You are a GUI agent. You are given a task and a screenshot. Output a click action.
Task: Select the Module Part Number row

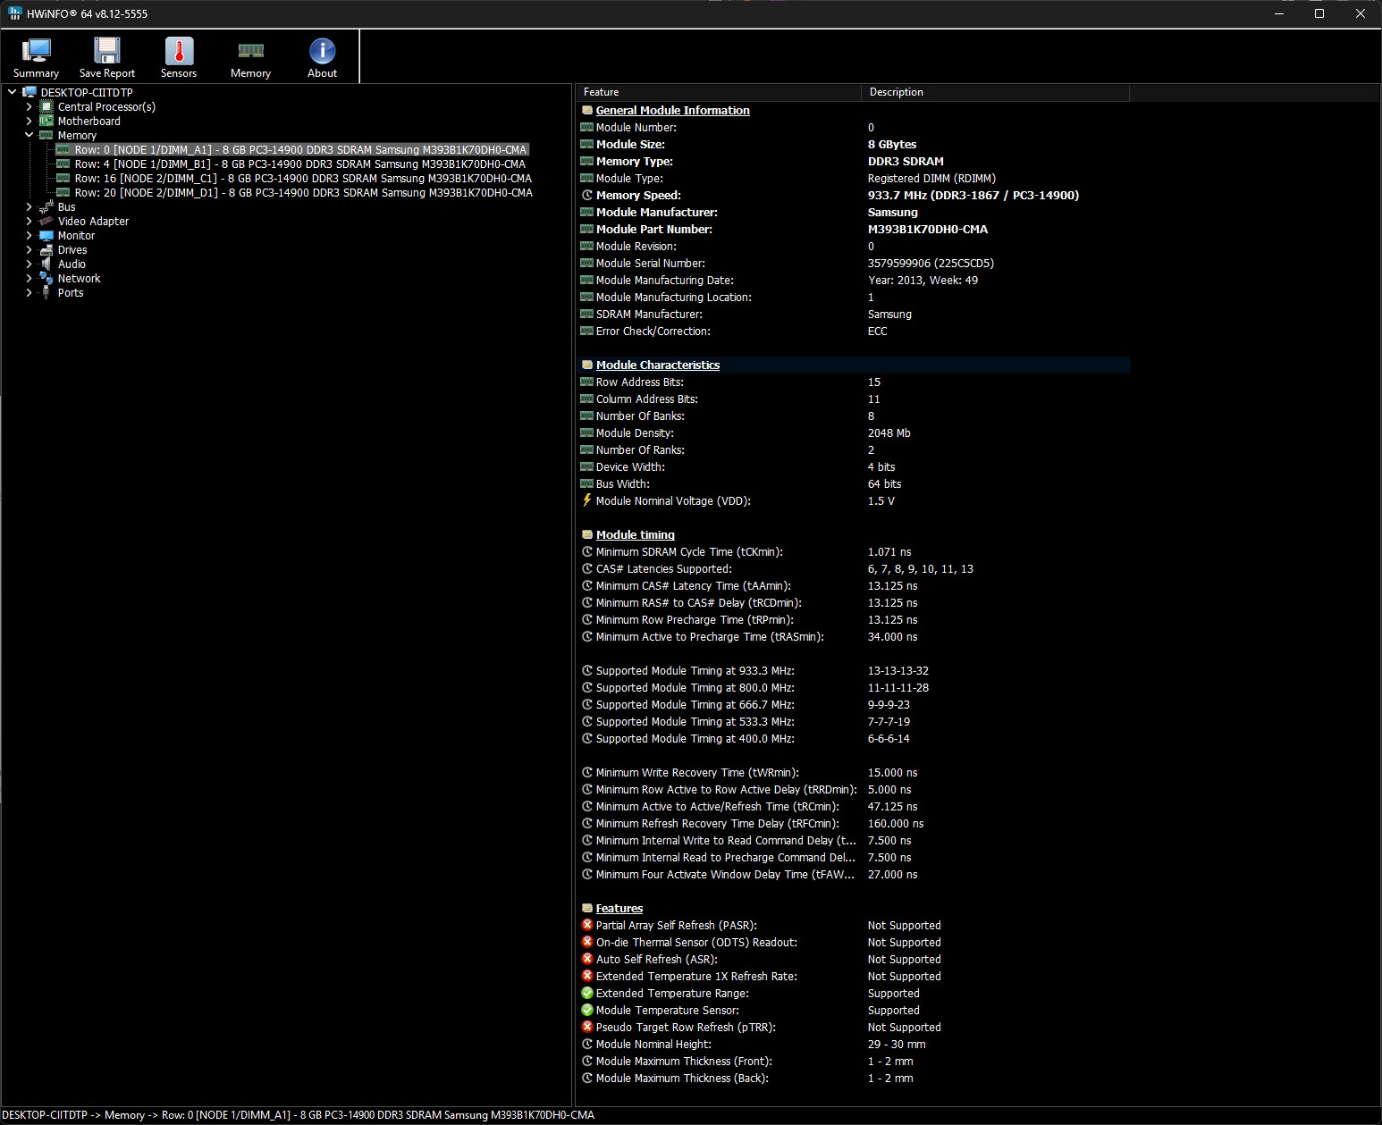(854, 229)
